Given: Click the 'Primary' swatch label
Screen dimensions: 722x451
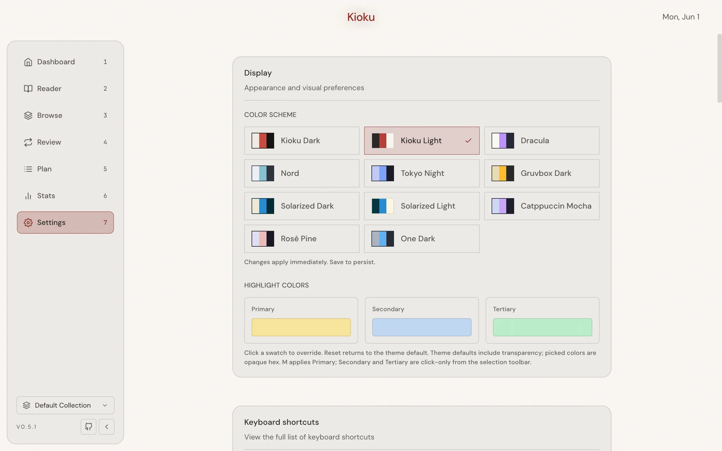Looking at the screenshot, I should [x=263, y=309].
